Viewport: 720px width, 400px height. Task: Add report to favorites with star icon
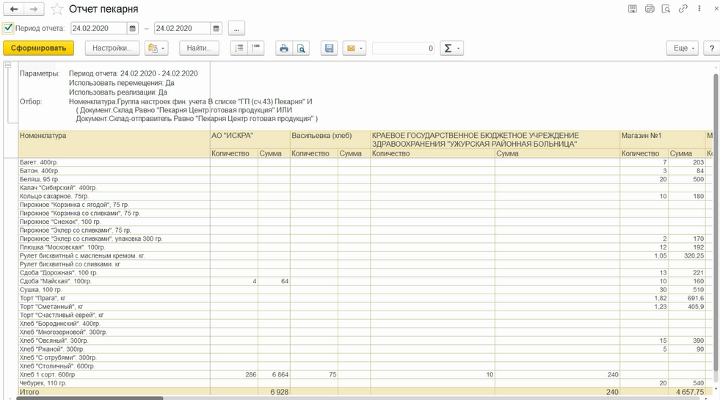[x=57, y=9]
